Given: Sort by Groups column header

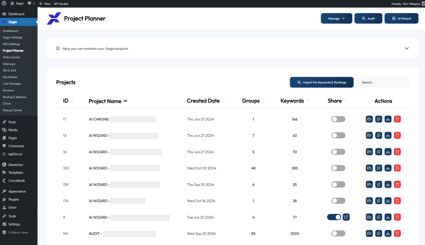Looking at the screenshot, I should [253, 101].
